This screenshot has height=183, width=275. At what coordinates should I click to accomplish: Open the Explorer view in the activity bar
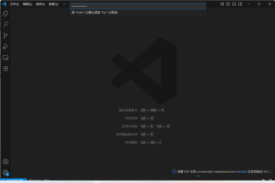[6, 13]
